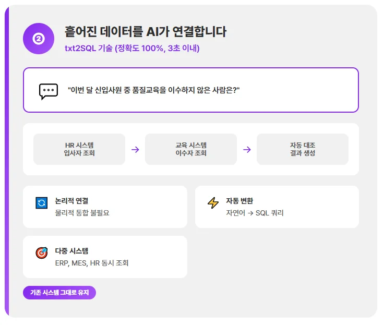The image size is (384, 325).
Task: Click the arrow between HR 시스템 and 교육 시스템
Action: tap(135, 149)
